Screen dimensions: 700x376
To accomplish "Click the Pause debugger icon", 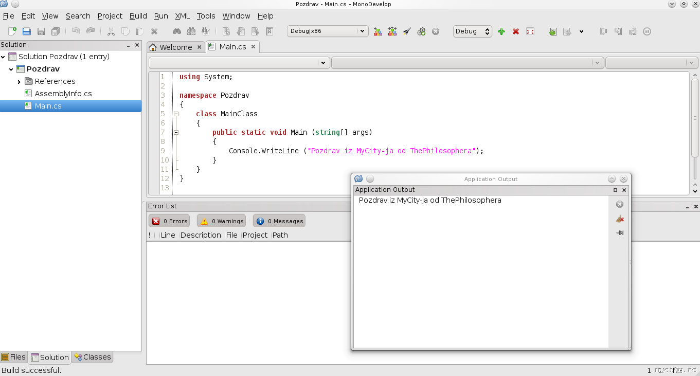I will click(x=647, y=31).
